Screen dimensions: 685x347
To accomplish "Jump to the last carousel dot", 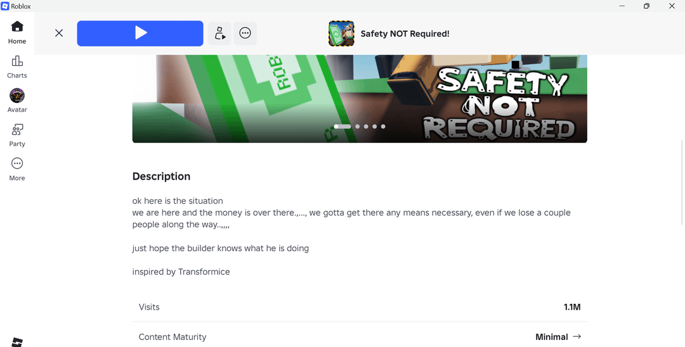I will (x=383, y=126).
